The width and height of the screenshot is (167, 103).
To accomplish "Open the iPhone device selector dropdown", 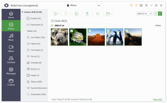I will point(83,5).
